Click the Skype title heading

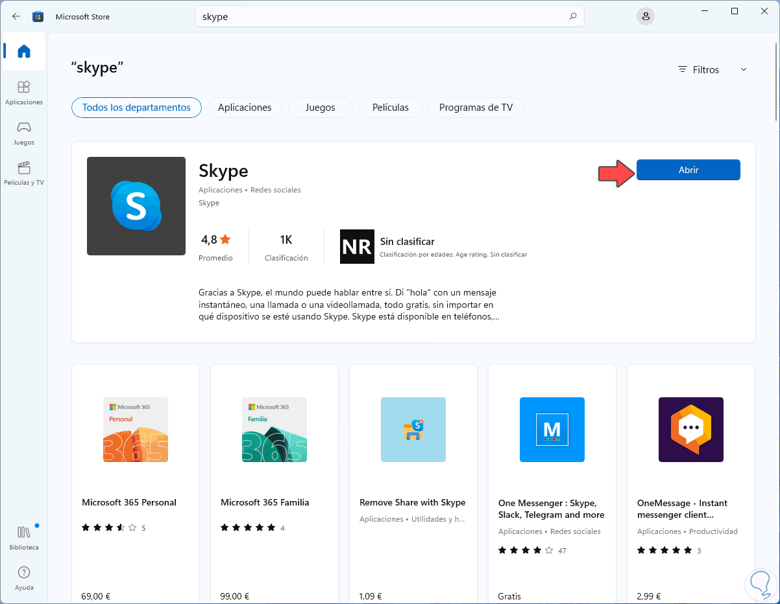pos(223,171)
